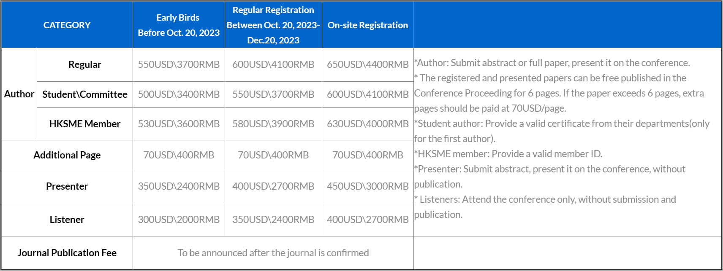Screen dimensions: 723x271
Task: Click the Author row group label
Action: coord(19,94)
